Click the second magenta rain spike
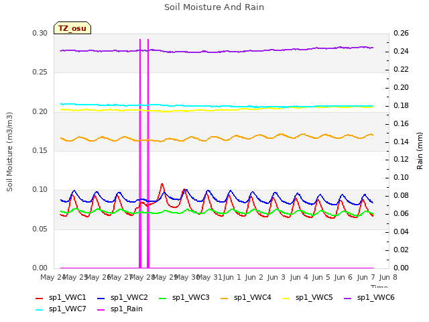The width and height of the screenshot is (429, 322). 148,154
